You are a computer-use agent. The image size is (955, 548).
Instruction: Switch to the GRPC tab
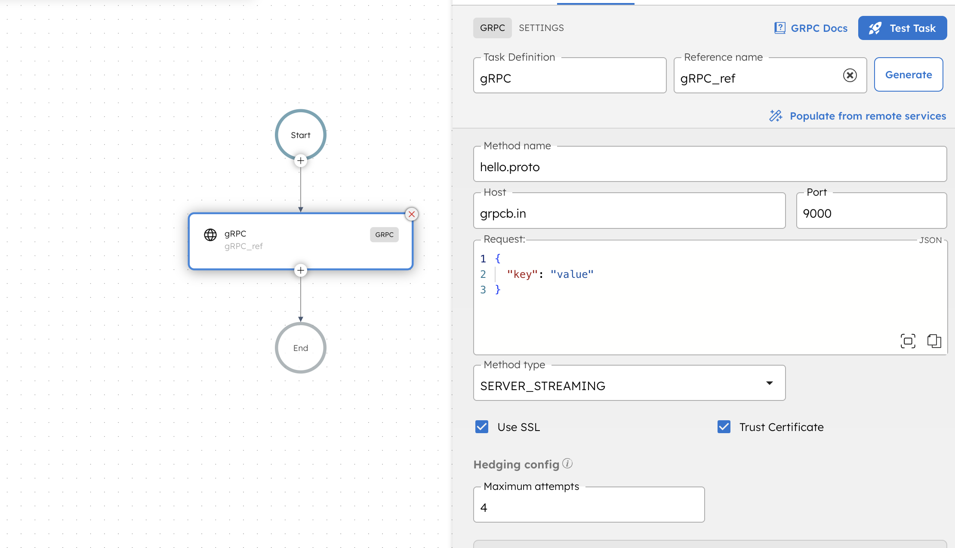(x=492, y=28)
